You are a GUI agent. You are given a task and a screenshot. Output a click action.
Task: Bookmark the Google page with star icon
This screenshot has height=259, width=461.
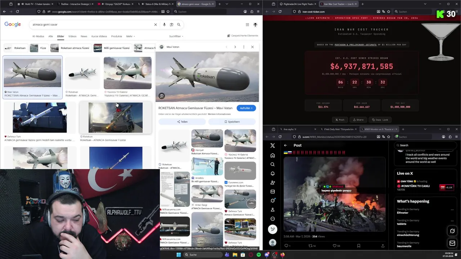(x=168, y=12)
